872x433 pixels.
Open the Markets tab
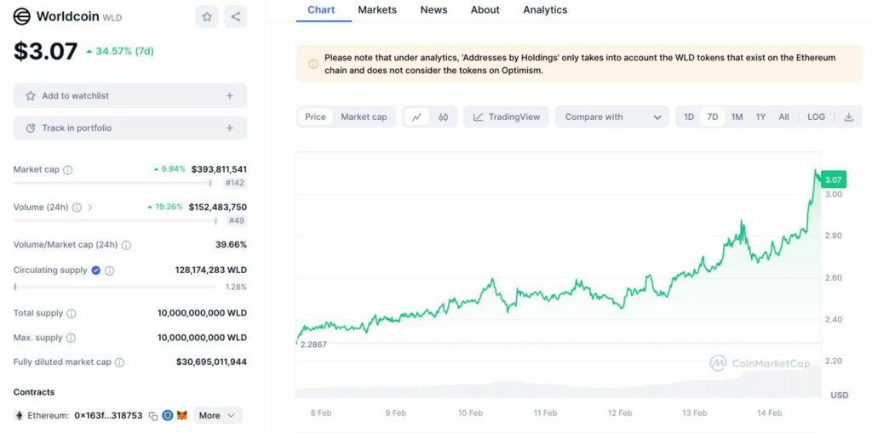[x=377, y=10]
